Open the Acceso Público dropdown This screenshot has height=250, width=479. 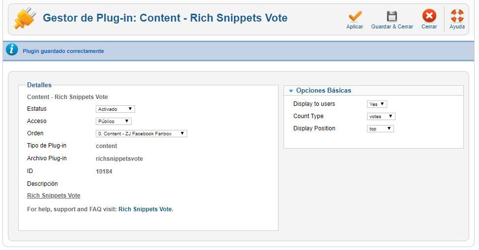113,122
